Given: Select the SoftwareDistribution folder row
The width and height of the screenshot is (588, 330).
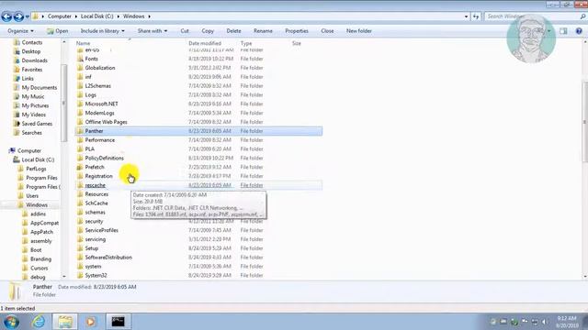Looking at the screenshot, I should 198,258.
